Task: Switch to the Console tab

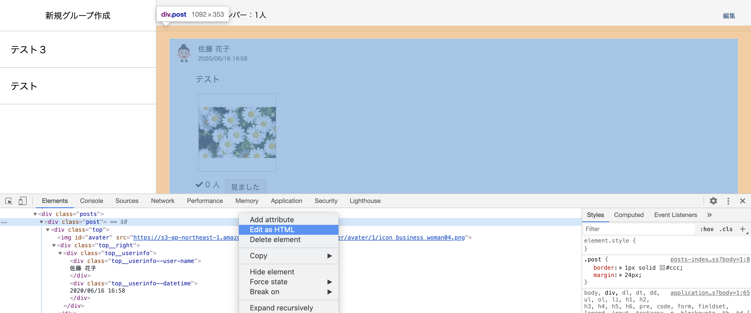Action: (91, 201)
